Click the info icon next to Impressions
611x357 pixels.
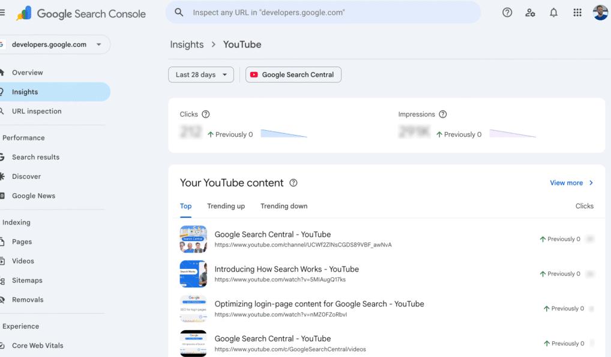coord(443,115)
